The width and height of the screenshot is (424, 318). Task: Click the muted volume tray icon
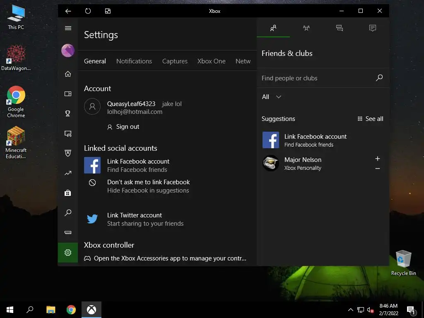(371, 310)
